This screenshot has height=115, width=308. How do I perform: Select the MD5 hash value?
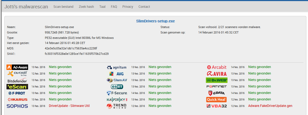tap(71, 48)
